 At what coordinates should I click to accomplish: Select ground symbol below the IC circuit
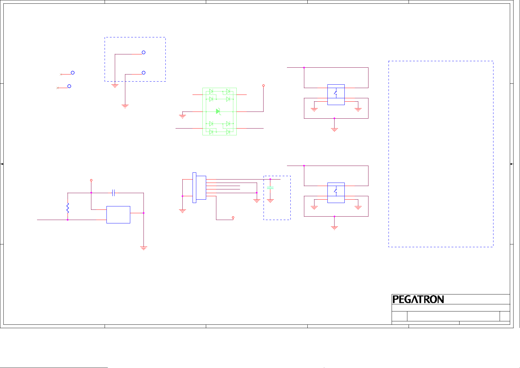144,248
